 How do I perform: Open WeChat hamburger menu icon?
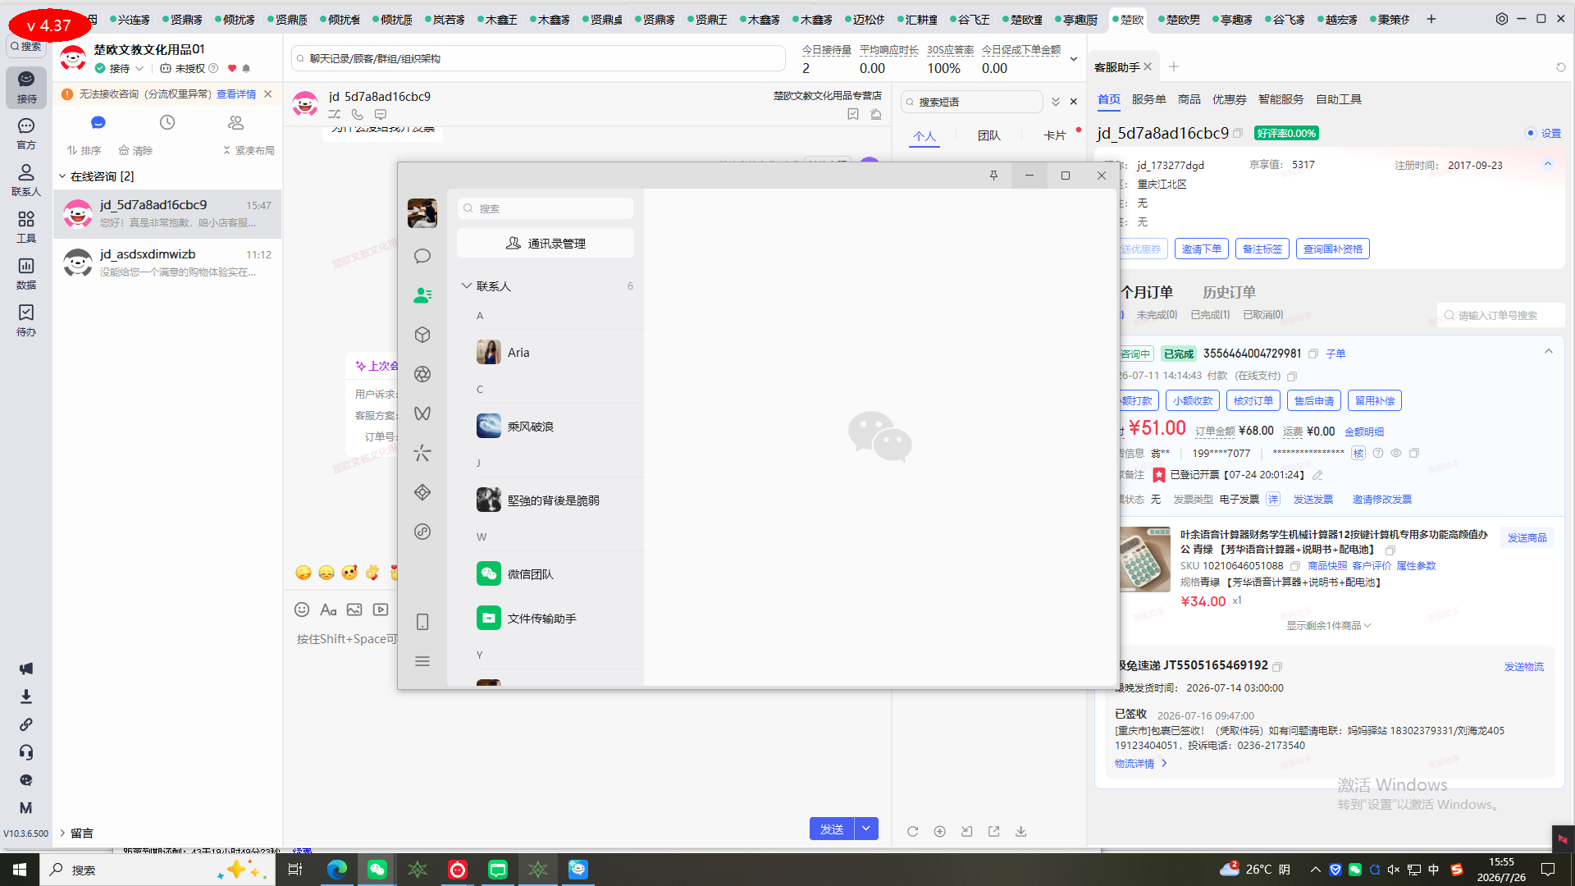[422, 661]
